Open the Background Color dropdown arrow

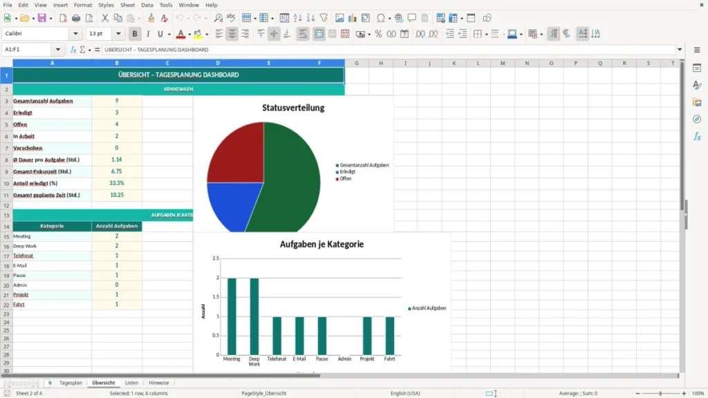point(521,35)
